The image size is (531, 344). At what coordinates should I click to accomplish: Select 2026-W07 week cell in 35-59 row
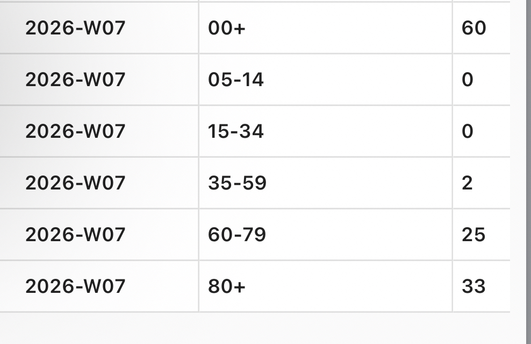point(75,183)
